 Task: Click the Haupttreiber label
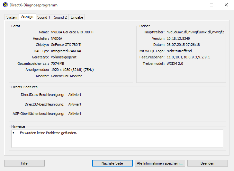coord(154,32)
